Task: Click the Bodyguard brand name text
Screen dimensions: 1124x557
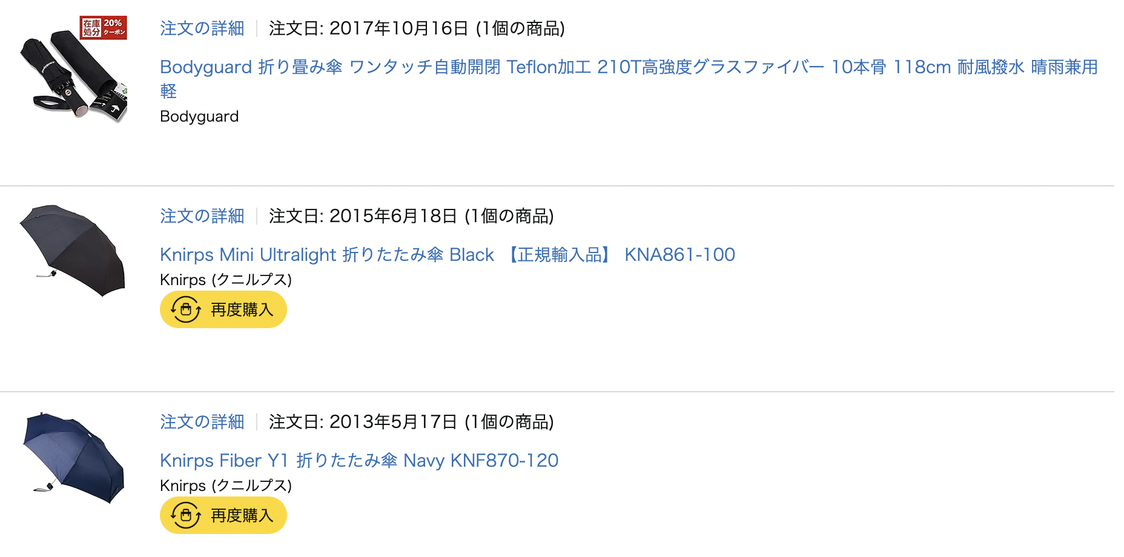Action: pos(199,116)
